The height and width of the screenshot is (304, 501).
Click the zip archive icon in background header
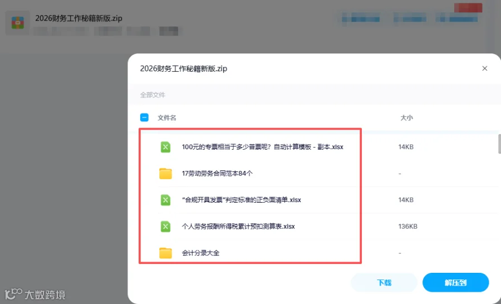tap(18, 23)
